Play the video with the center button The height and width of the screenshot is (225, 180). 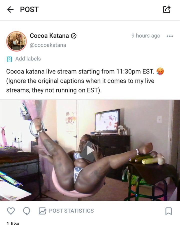coord(90,150)
